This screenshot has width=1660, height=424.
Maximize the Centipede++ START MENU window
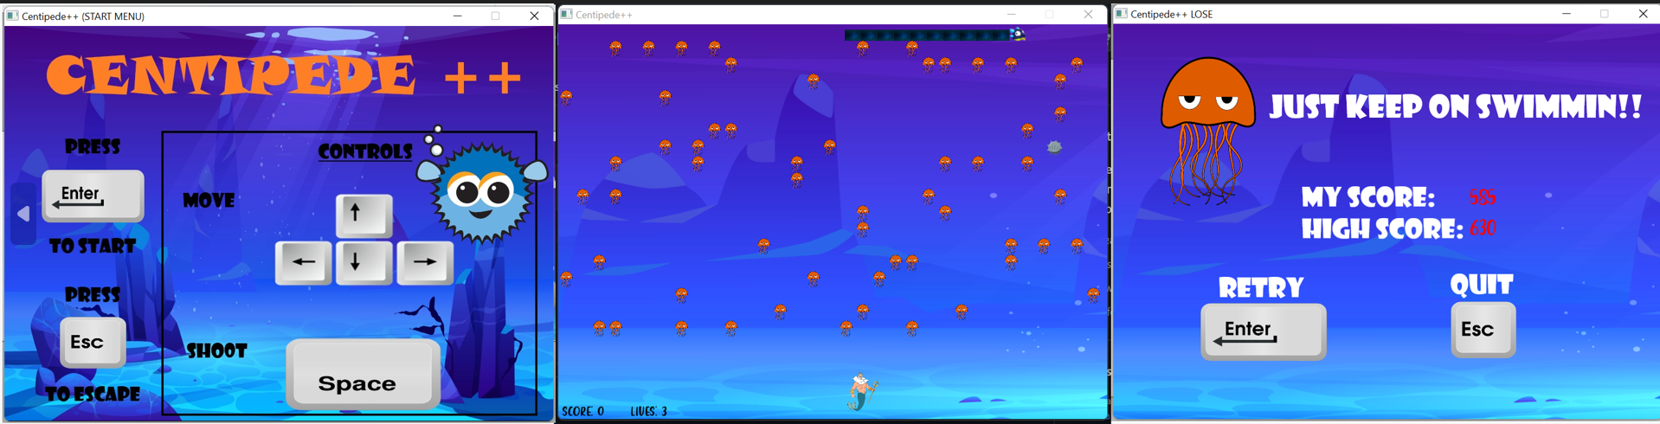(496, 16)
